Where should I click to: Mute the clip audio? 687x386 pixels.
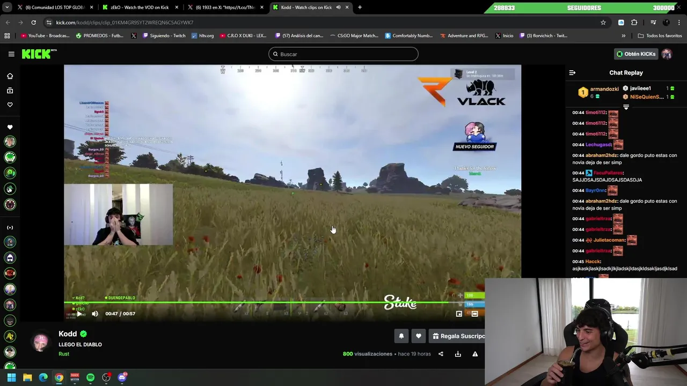pyautogui.click(x=95, y=314)
